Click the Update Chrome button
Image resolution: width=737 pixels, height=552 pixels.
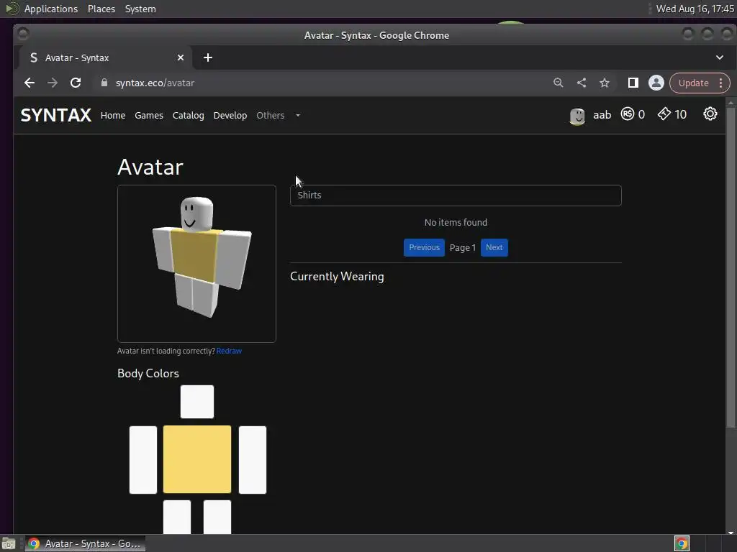(x=693, y=83)
